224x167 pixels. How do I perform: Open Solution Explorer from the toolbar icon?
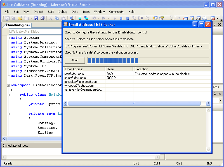point(155,18)
